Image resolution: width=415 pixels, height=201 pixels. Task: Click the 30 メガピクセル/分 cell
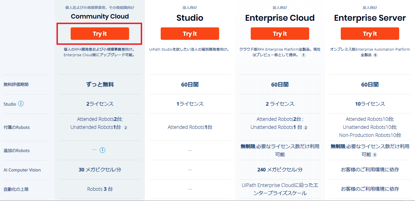coord(100,170)
